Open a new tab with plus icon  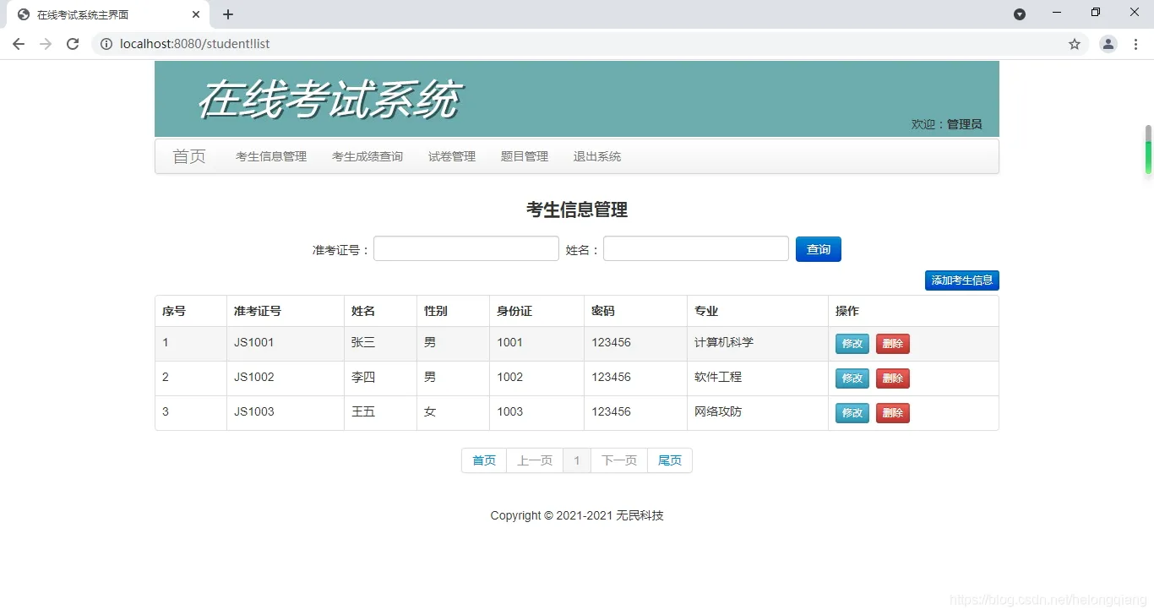point(228,14)
